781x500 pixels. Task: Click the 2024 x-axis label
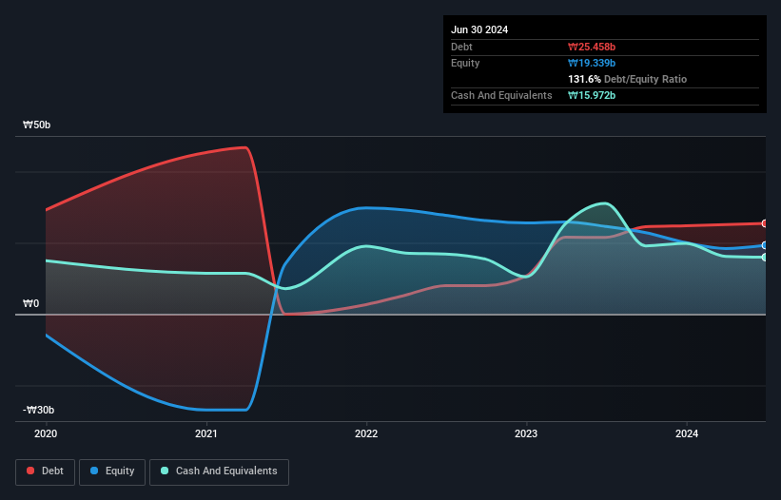pyautogui.click(x=687, y=433)
